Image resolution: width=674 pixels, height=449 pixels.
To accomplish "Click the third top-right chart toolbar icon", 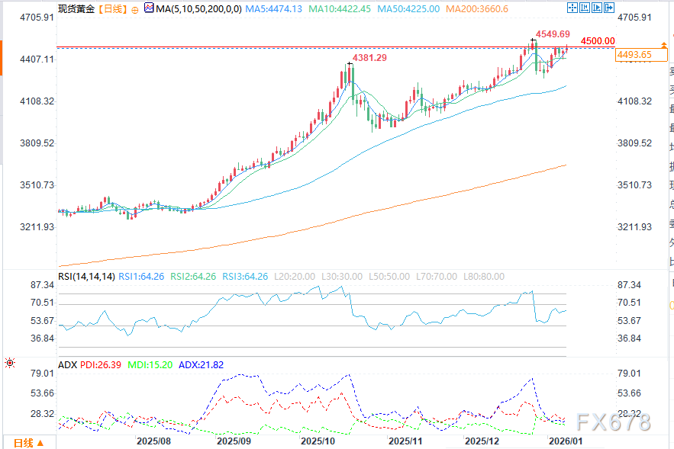I will (598, 8).
